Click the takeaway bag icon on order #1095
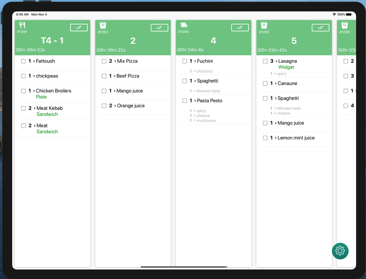 (x=264, y=25)
